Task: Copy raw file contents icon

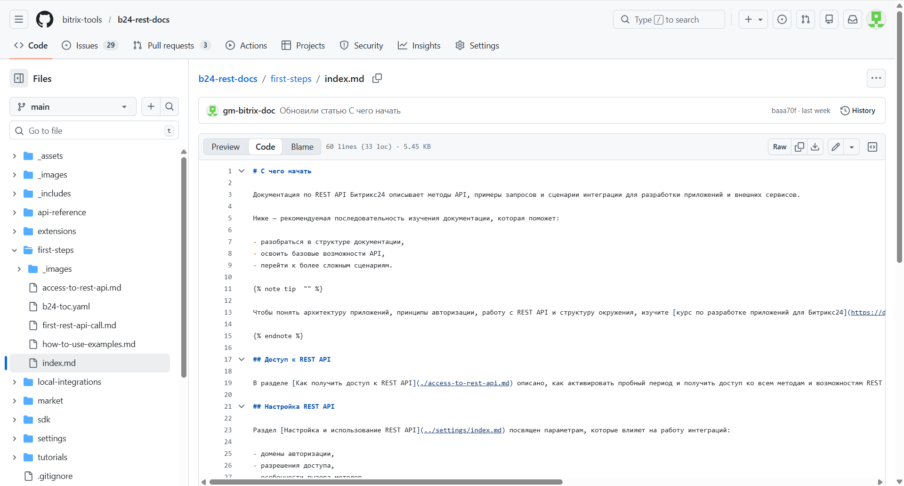Action: 799,147
